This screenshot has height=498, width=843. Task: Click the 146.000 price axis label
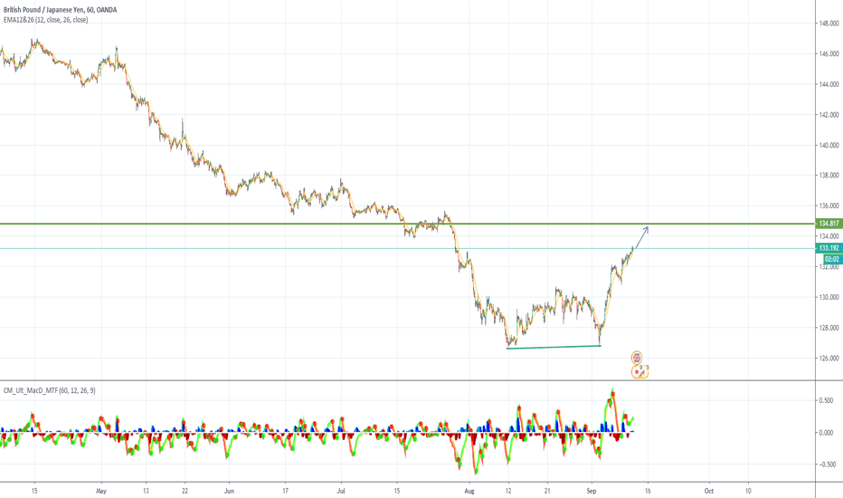[829, 53]
